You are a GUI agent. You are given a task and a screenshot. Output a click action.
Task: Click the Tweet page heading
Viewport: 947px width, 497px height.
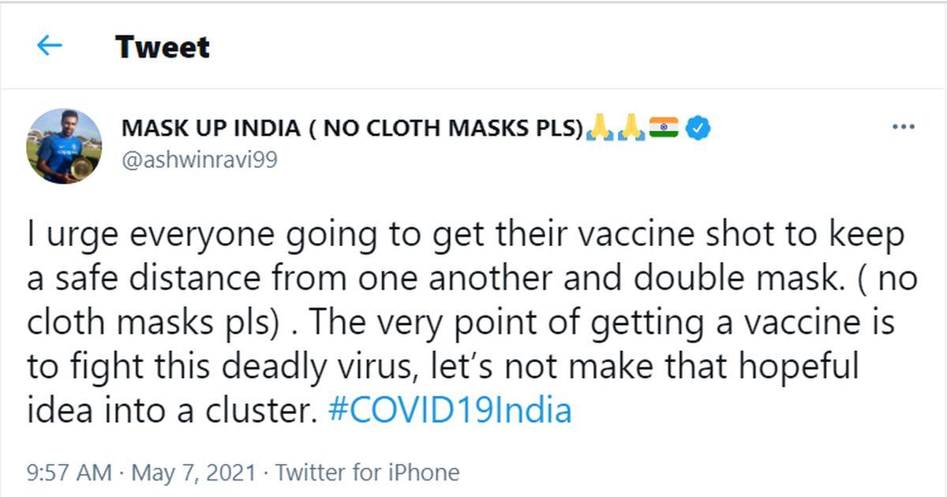163,47
